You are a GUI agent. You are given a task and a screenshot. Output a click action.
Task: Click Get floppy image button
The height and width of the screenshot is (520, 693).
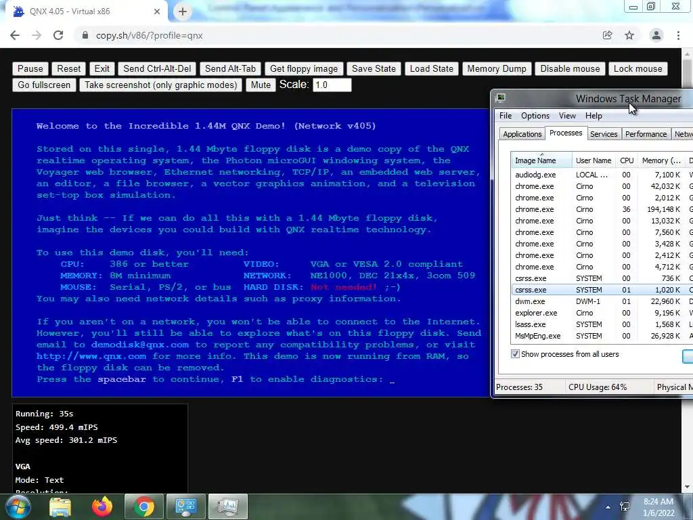[x=304, y=69]
